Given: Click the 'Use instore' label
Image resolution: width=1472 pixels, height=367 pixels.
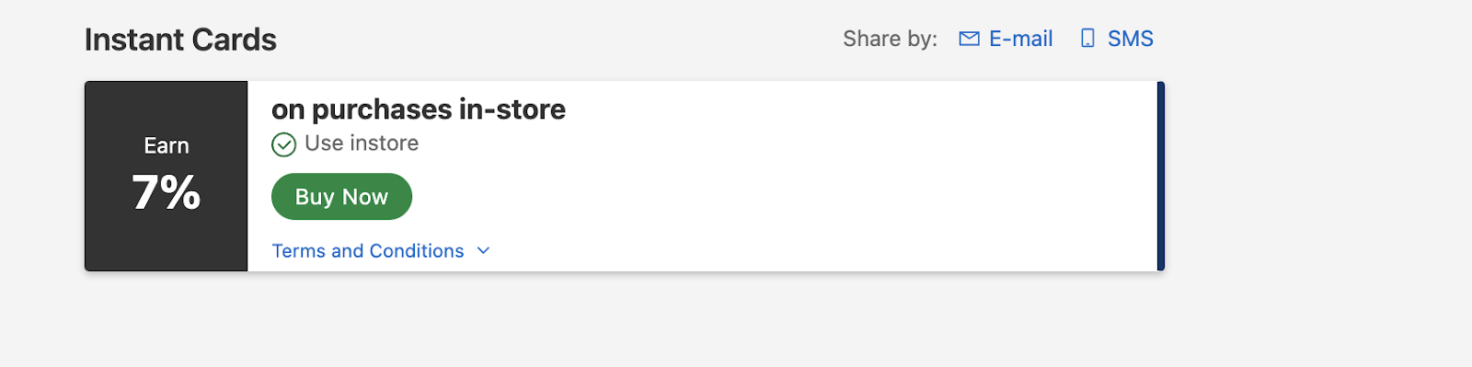Looking at the screenshot, I should click(362, 143).
